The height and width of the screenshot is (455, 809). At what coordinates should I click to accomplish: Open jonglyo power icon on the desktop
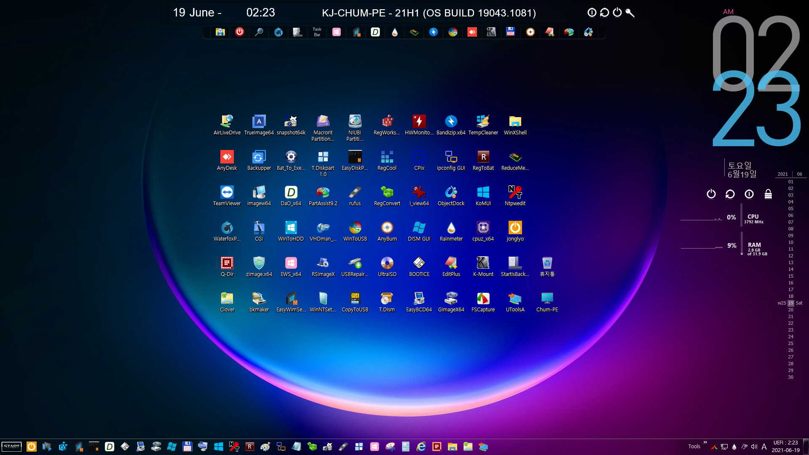[x=515, y=231]
